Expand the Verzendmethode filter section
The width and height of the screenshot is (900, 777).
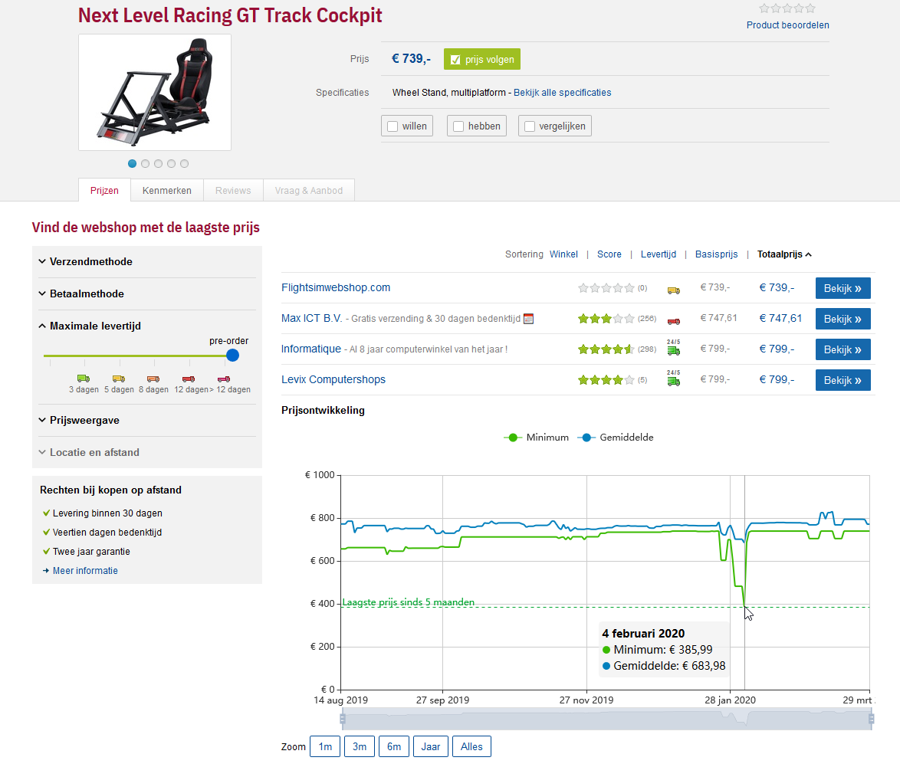(x=90, y=262)
